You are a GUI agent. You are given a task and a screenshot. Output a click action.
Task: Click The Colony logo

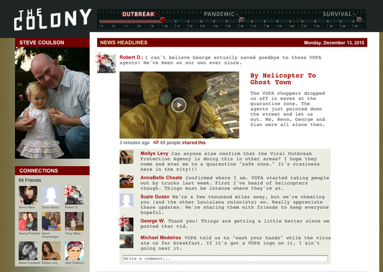[x=52, y=20]
